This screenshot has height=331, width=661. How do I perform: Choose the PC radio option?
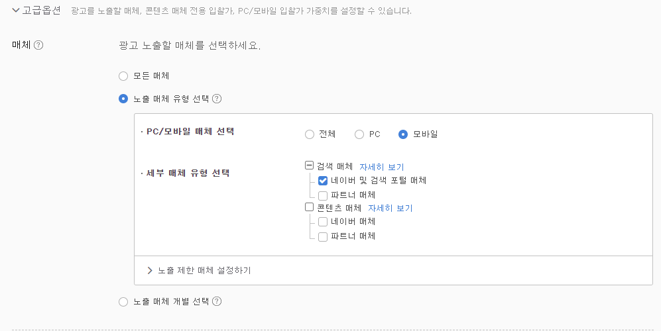[359, 134]
